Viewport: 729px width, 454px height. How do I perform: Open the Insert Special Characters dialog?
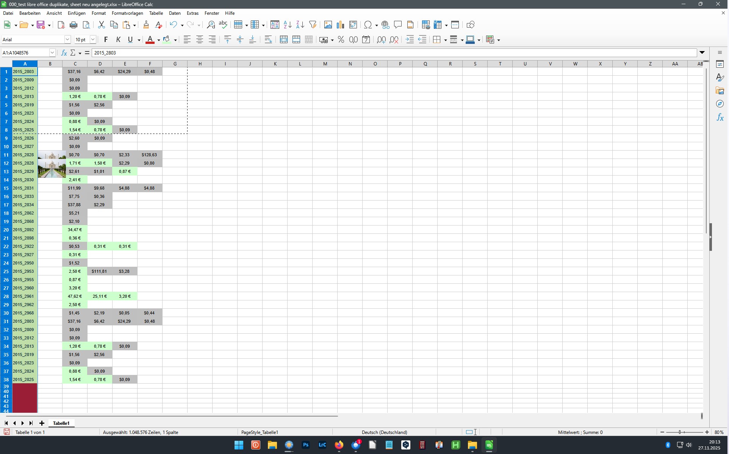[x=368, y=25]
